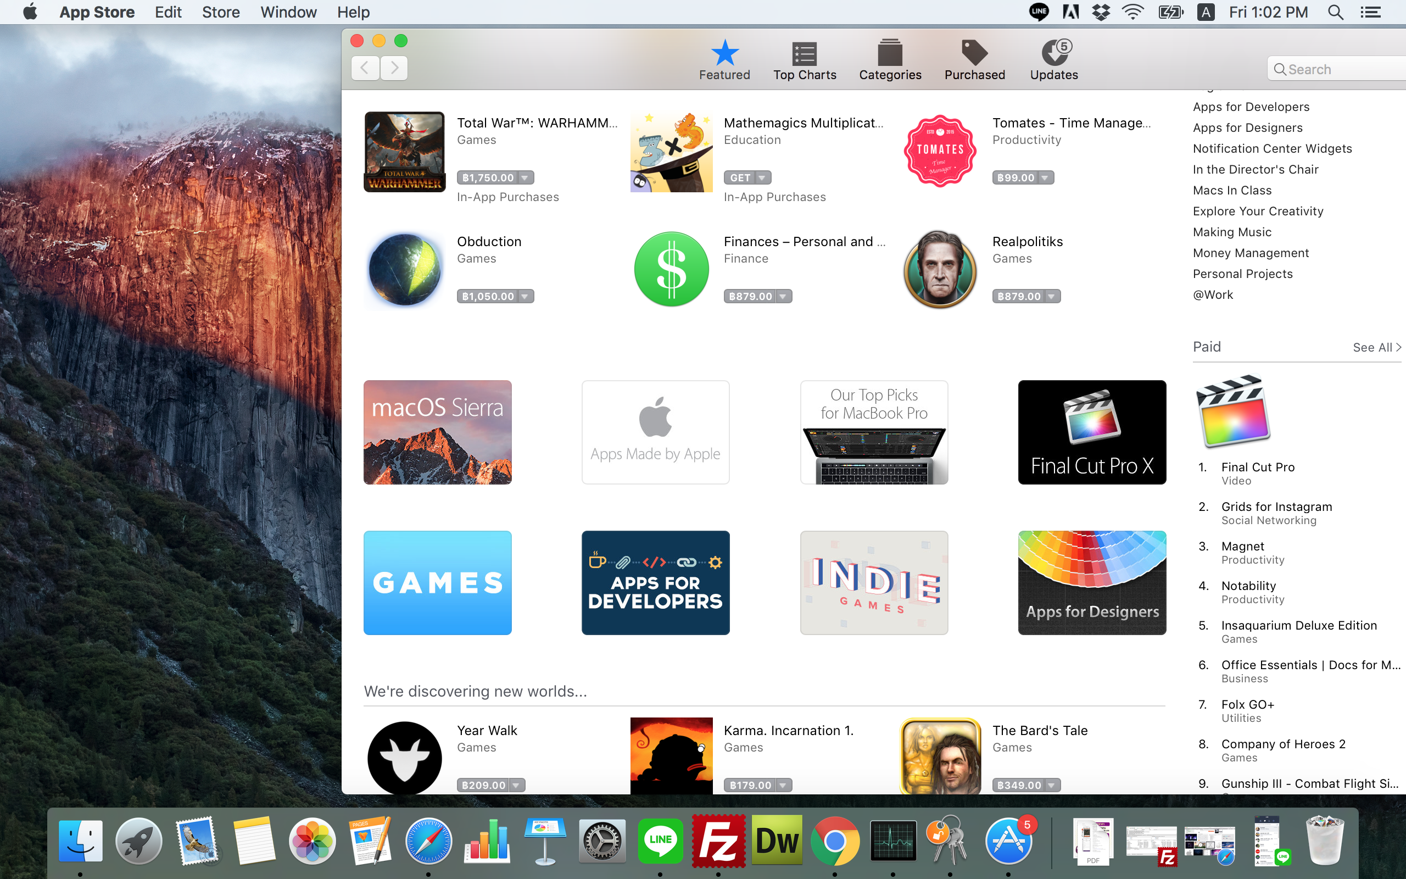Screen dimensions: 1406x879
Task: Open the Indie Games banner
Action: 874,582
